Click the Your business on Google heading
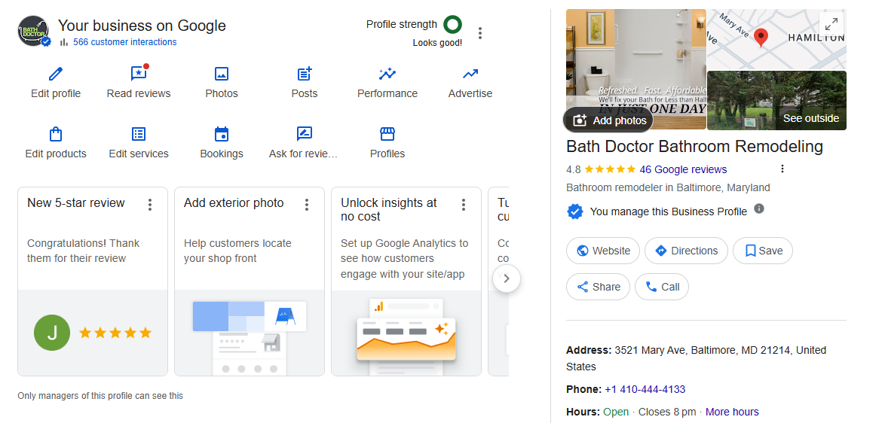This screenshot has width=885, height=423. (142, 26)
